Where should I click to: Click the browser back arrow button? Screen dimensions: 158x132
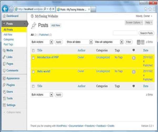[x=5, y=9]
